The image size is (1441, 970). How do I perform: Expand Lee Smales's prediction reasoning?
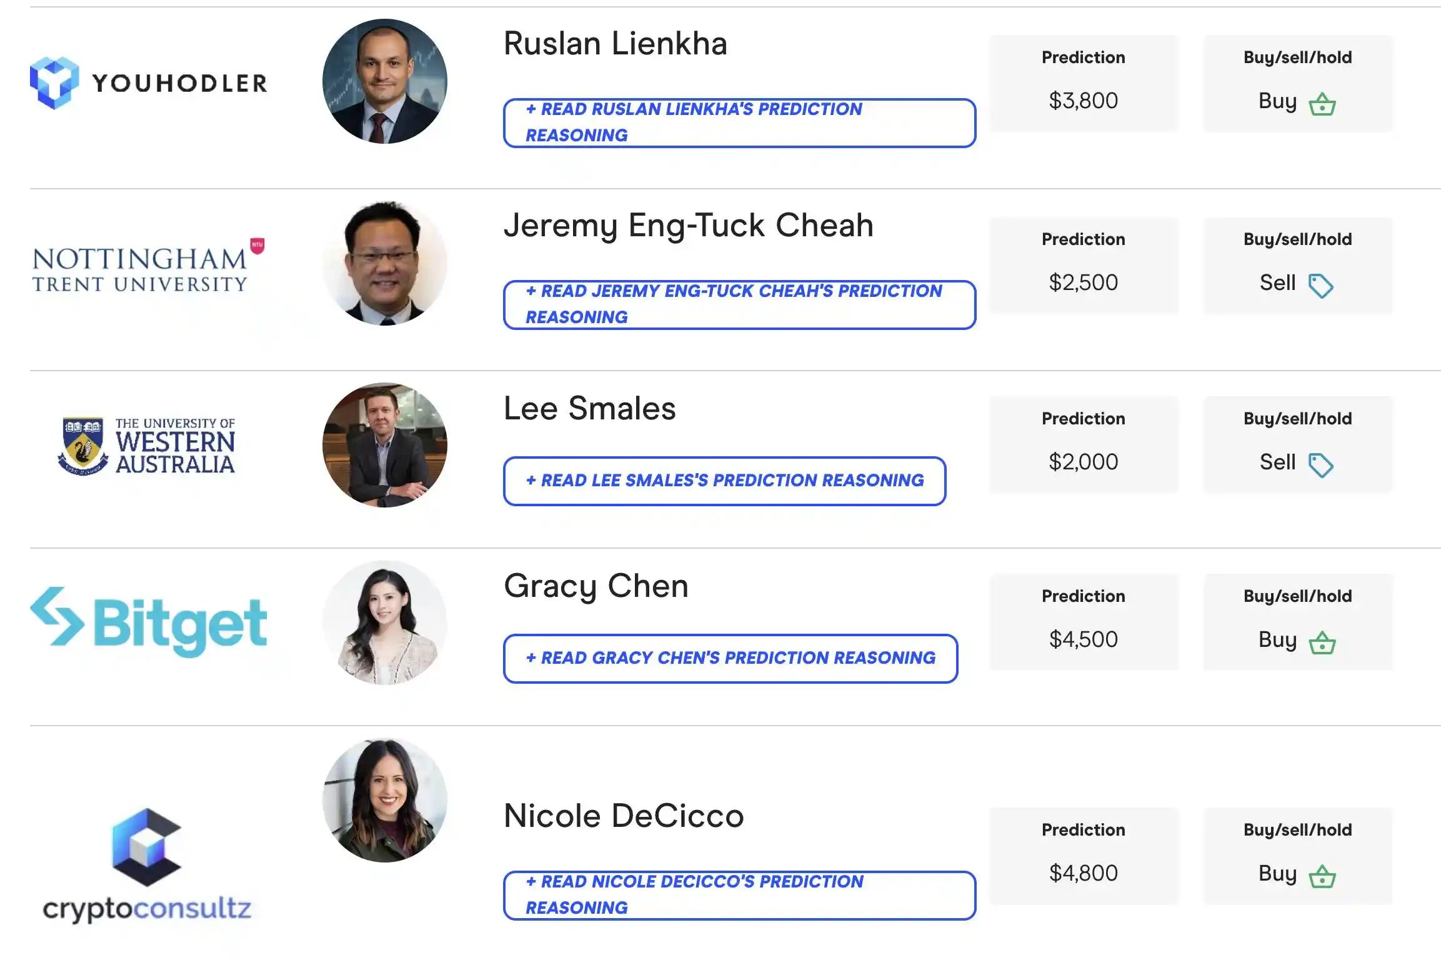point(724,481)
